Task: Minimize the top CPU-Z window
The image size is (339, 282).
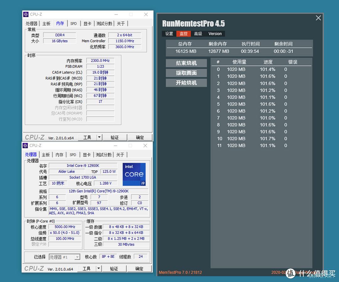Action: 116,14
